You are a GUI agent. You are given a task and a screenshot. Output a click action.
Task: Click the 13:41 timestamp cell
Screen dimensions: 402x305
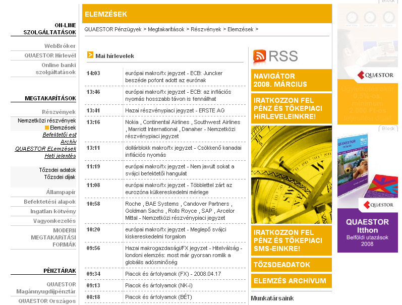pos(93,110)
